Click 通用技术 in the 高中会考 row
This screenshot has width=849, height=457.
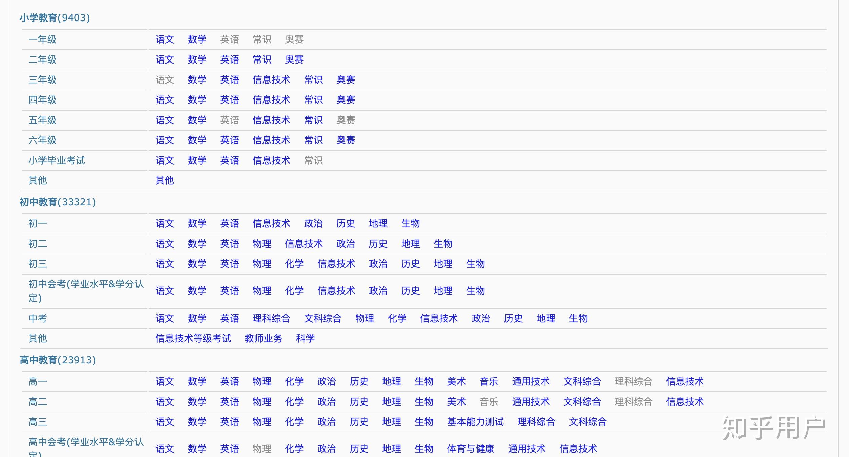coord(527,449)
